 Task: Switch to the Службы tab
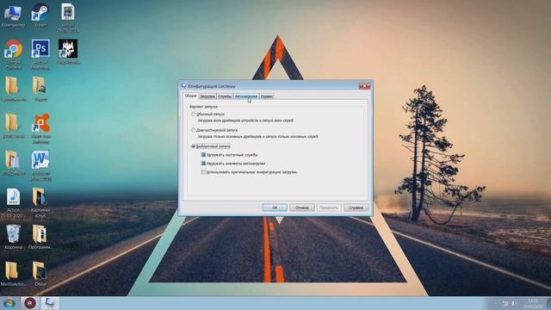[x=224, y=96]
